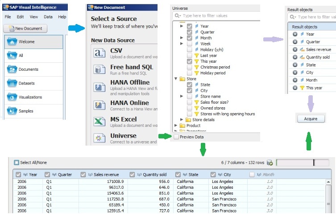Screen dimensions: 336x219
Task: Click the Store folder icon in Universe
Action: [x=182, y=79]
